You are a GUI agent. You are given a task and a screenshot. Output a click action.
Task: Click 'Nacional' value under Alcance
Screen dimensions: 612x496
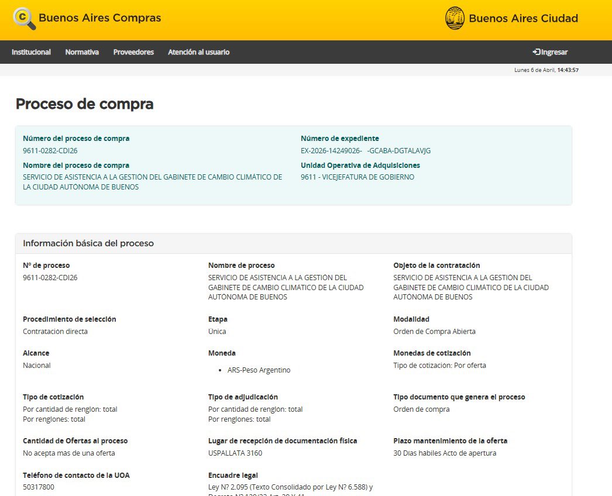[37, 365]
